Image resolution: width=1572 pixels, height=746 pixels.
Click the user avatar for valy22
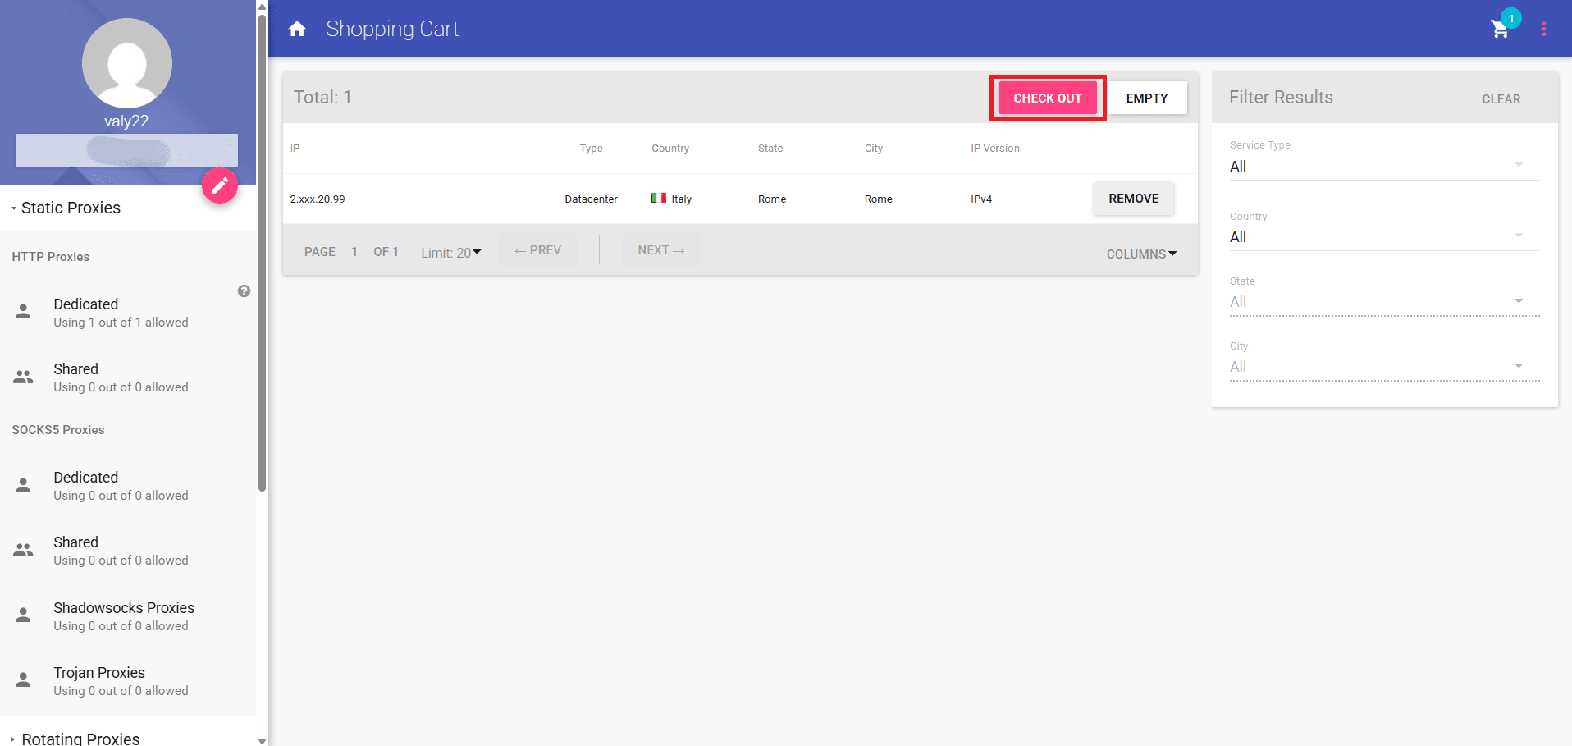(x=126, y=63)
